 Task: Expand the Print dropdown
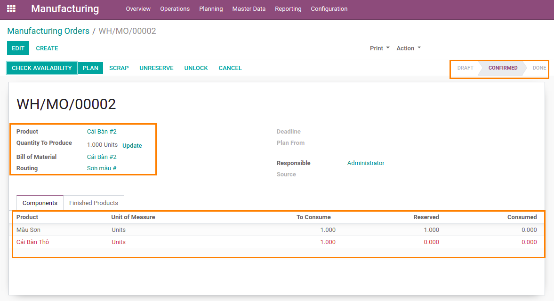click(379, 48)
